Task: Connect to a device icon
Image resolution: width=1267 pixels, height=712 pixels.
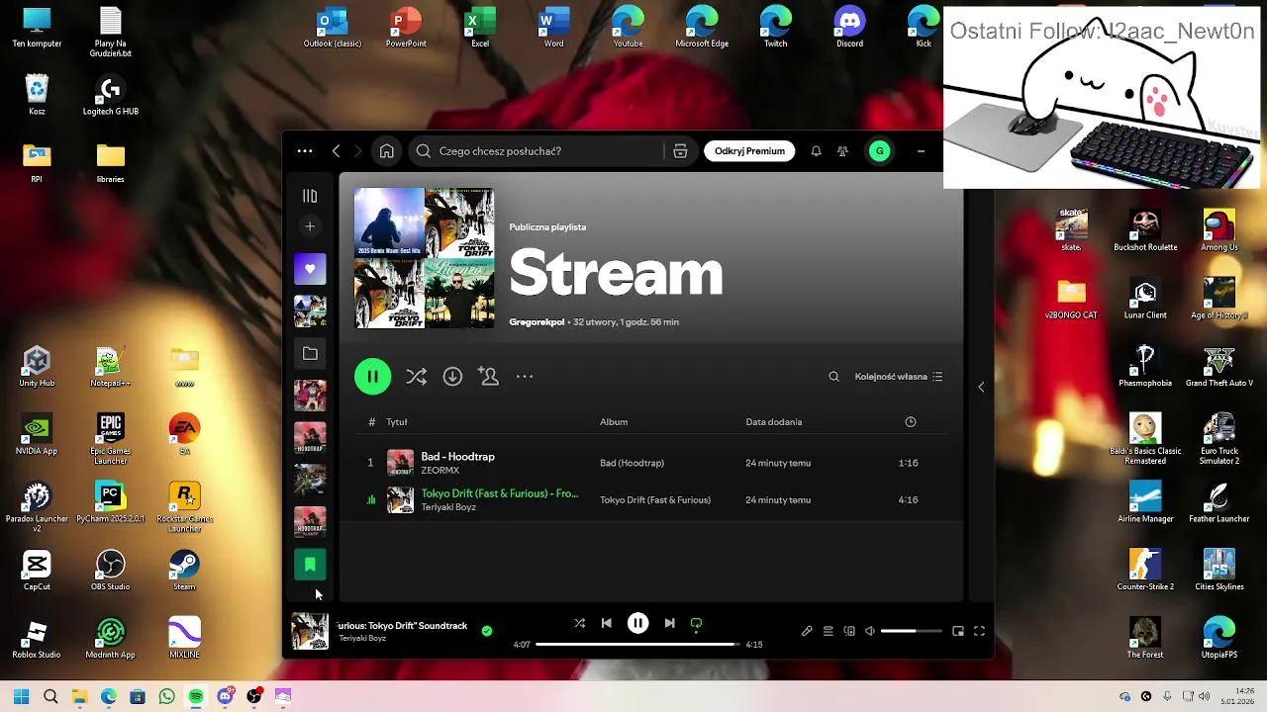Action: [x=849, y=631]
